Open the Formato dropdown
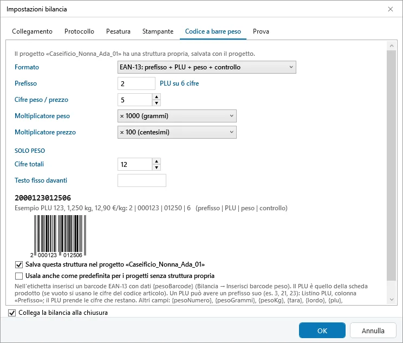 coord(206,67)
